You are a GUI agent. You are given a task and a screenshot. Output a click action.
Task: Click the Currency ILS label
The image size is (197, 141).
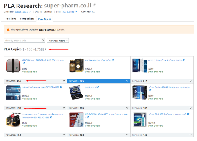[88, 12]
